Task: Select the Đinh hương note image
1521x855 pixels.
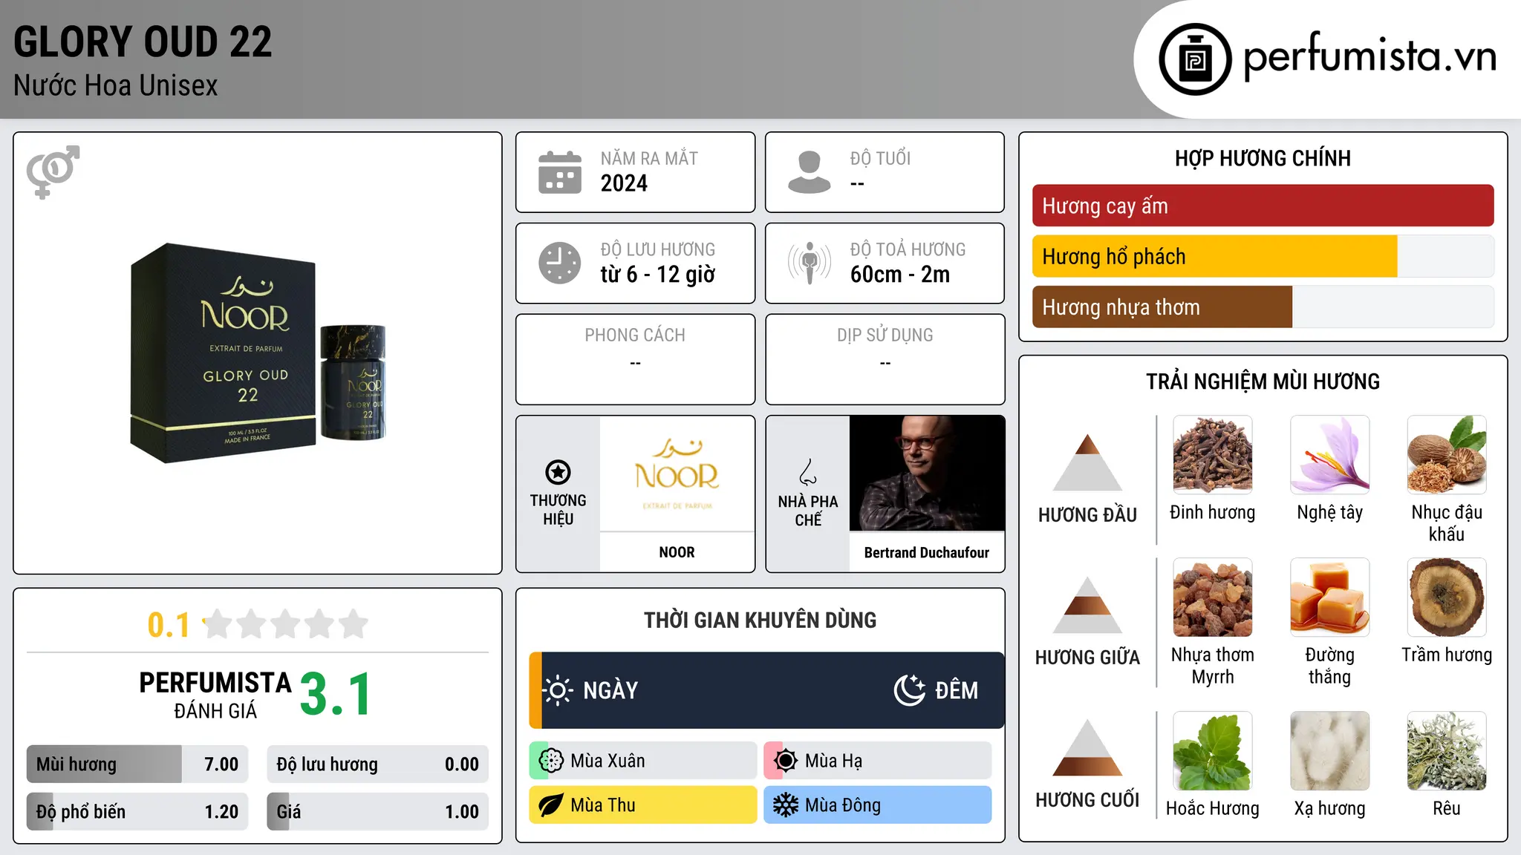Action: tap(1213, 455)
